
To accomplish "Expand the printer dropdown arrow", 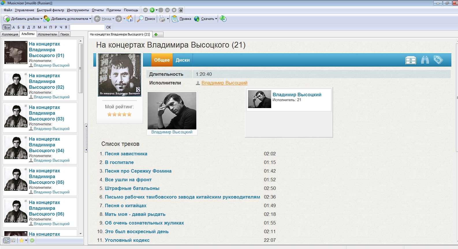I will pyautogui.click(x=168, y=19).
